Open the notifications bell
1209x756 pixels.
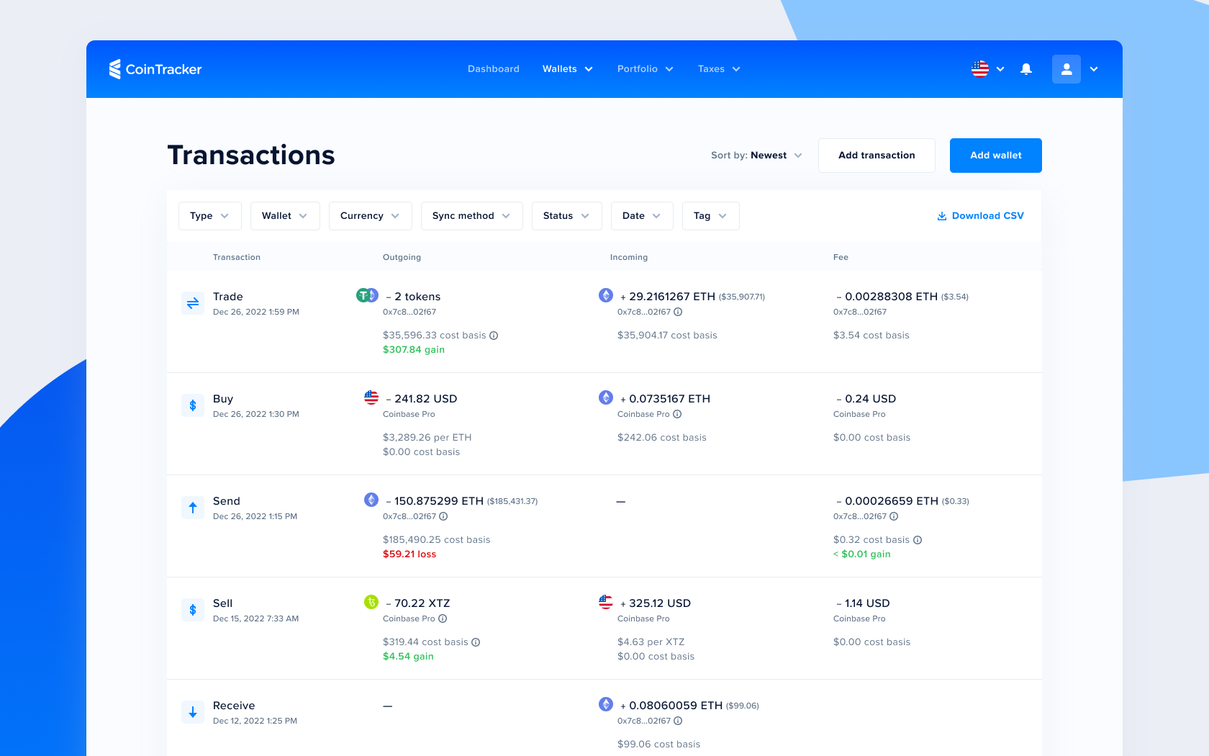coord(1026,69)
